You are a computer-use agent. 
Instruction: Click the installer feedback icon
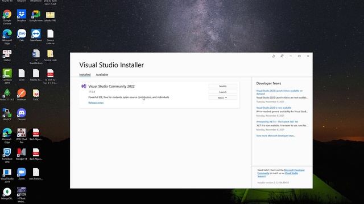[x=282, y=56]
